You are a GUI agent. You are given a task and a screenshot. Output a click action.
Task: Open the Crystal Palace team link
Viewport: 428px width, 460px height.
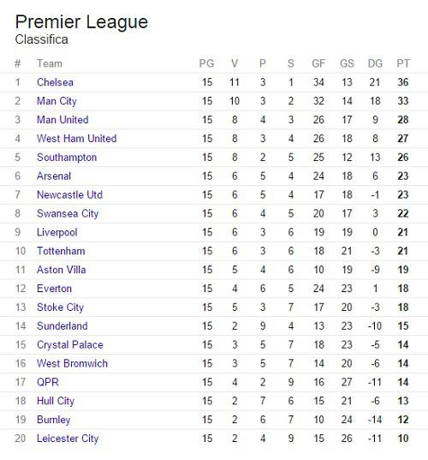tap(70, 345)
